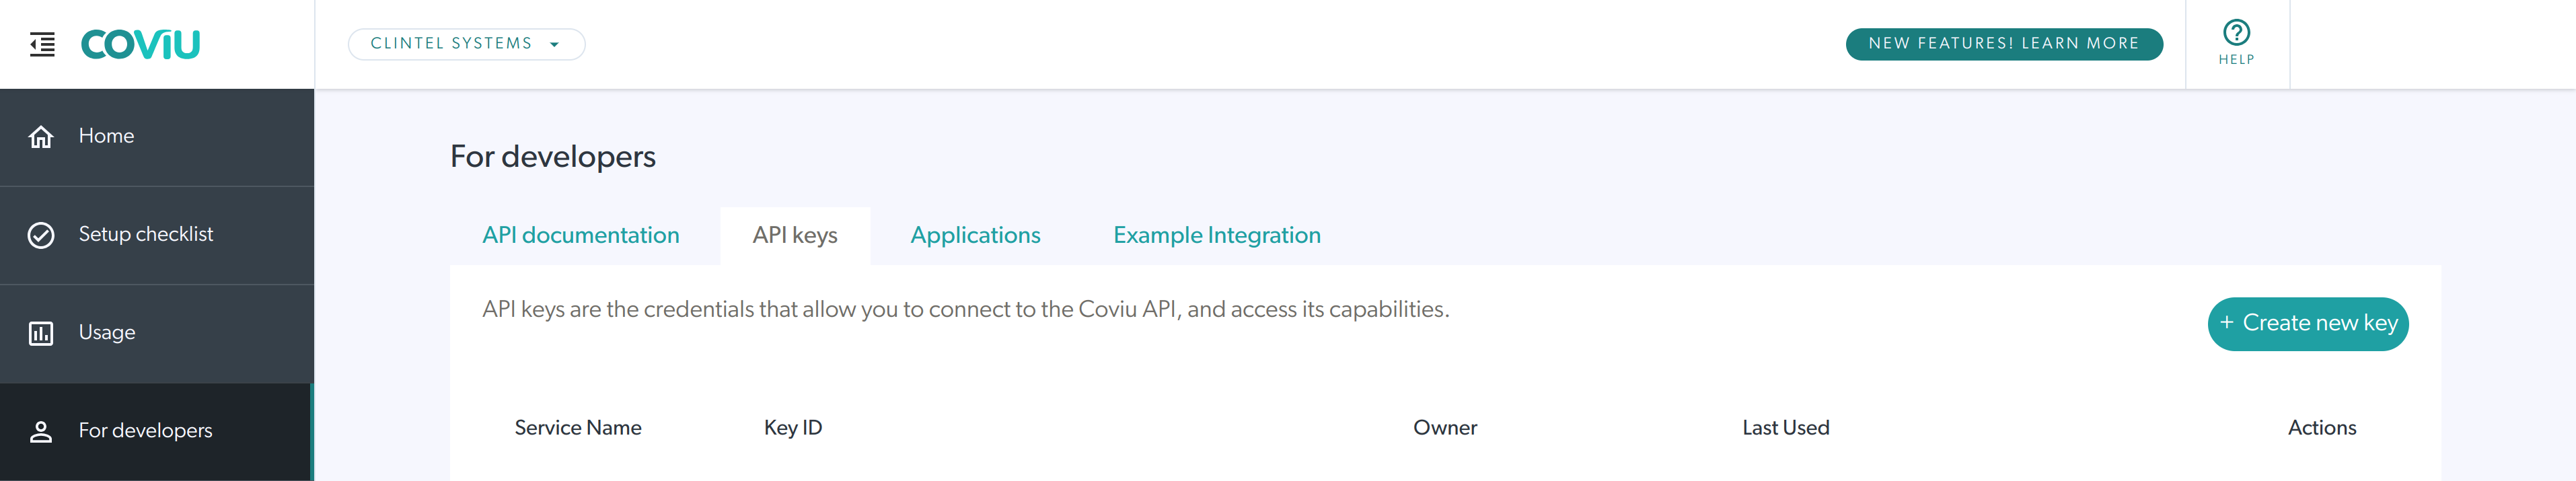Click the For developers person icon
Image resolution: width=2576 pixels, height=481 pixels.
[41, 431]
